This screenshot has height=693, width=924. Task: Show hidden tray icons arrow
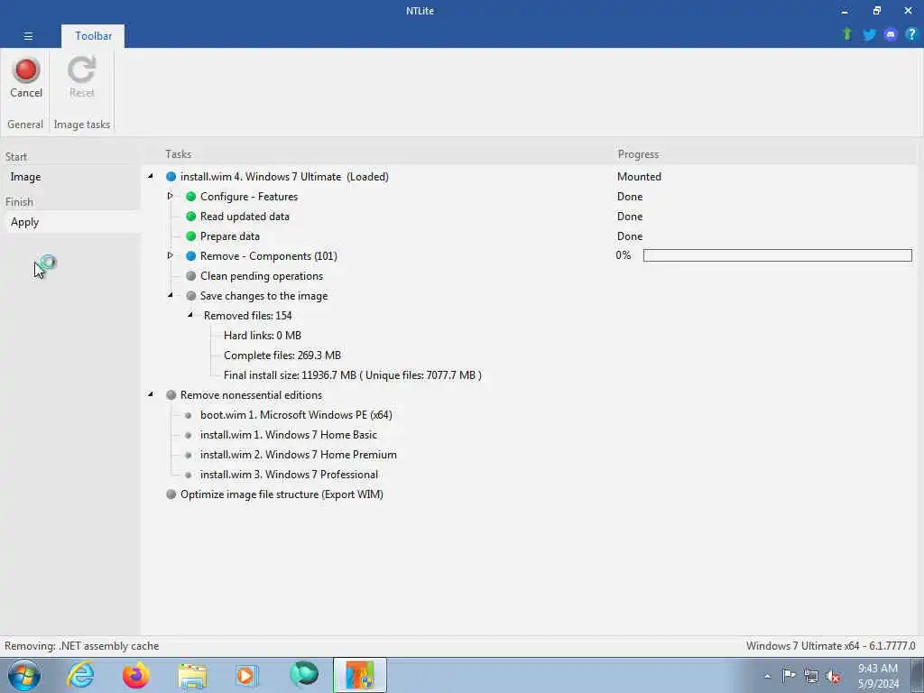(767, 677)
